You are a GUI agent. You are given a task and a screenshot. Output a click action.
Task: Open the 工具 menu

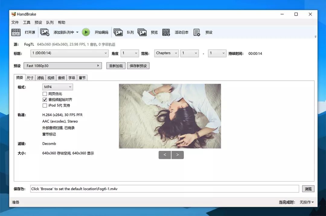26,22
